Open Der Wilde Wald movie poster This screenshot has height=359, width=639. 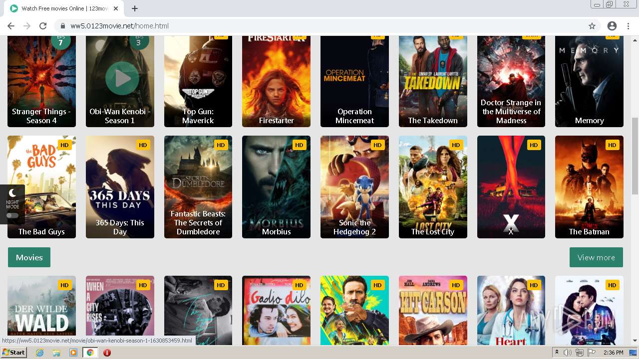41,310
